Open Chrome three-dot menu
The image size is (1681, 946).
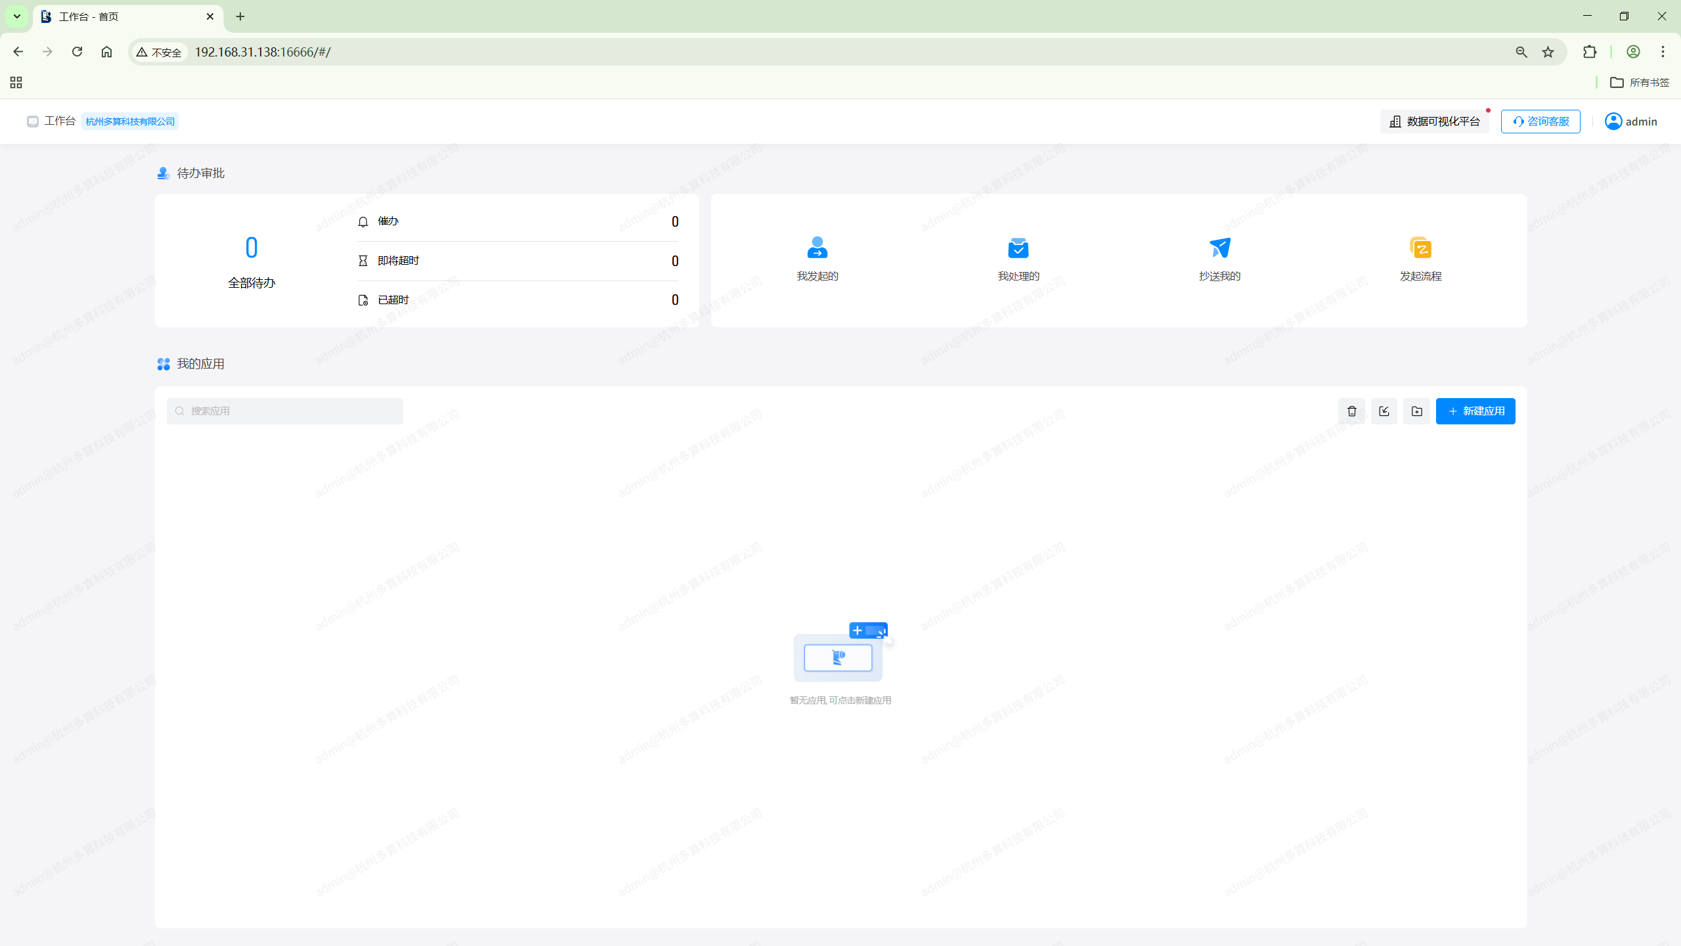point(1663,52)
